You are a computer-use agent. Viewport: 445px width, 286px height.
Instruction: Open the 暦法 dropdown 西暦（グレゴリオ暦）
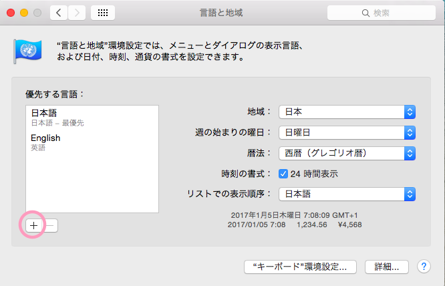click(x=347, y=153)
